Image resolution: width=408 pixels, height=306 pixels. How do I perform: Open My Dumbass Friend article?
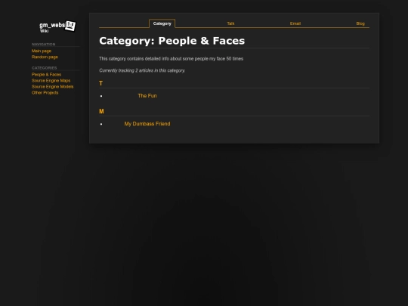tap(147, 124)
